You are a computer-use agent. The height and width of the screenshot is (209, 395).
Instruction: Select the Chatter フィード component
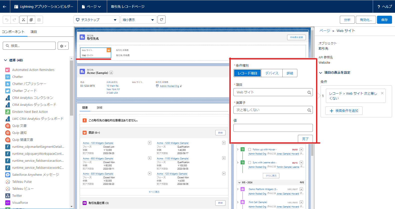pyautogui.click(x=24, y=91)
